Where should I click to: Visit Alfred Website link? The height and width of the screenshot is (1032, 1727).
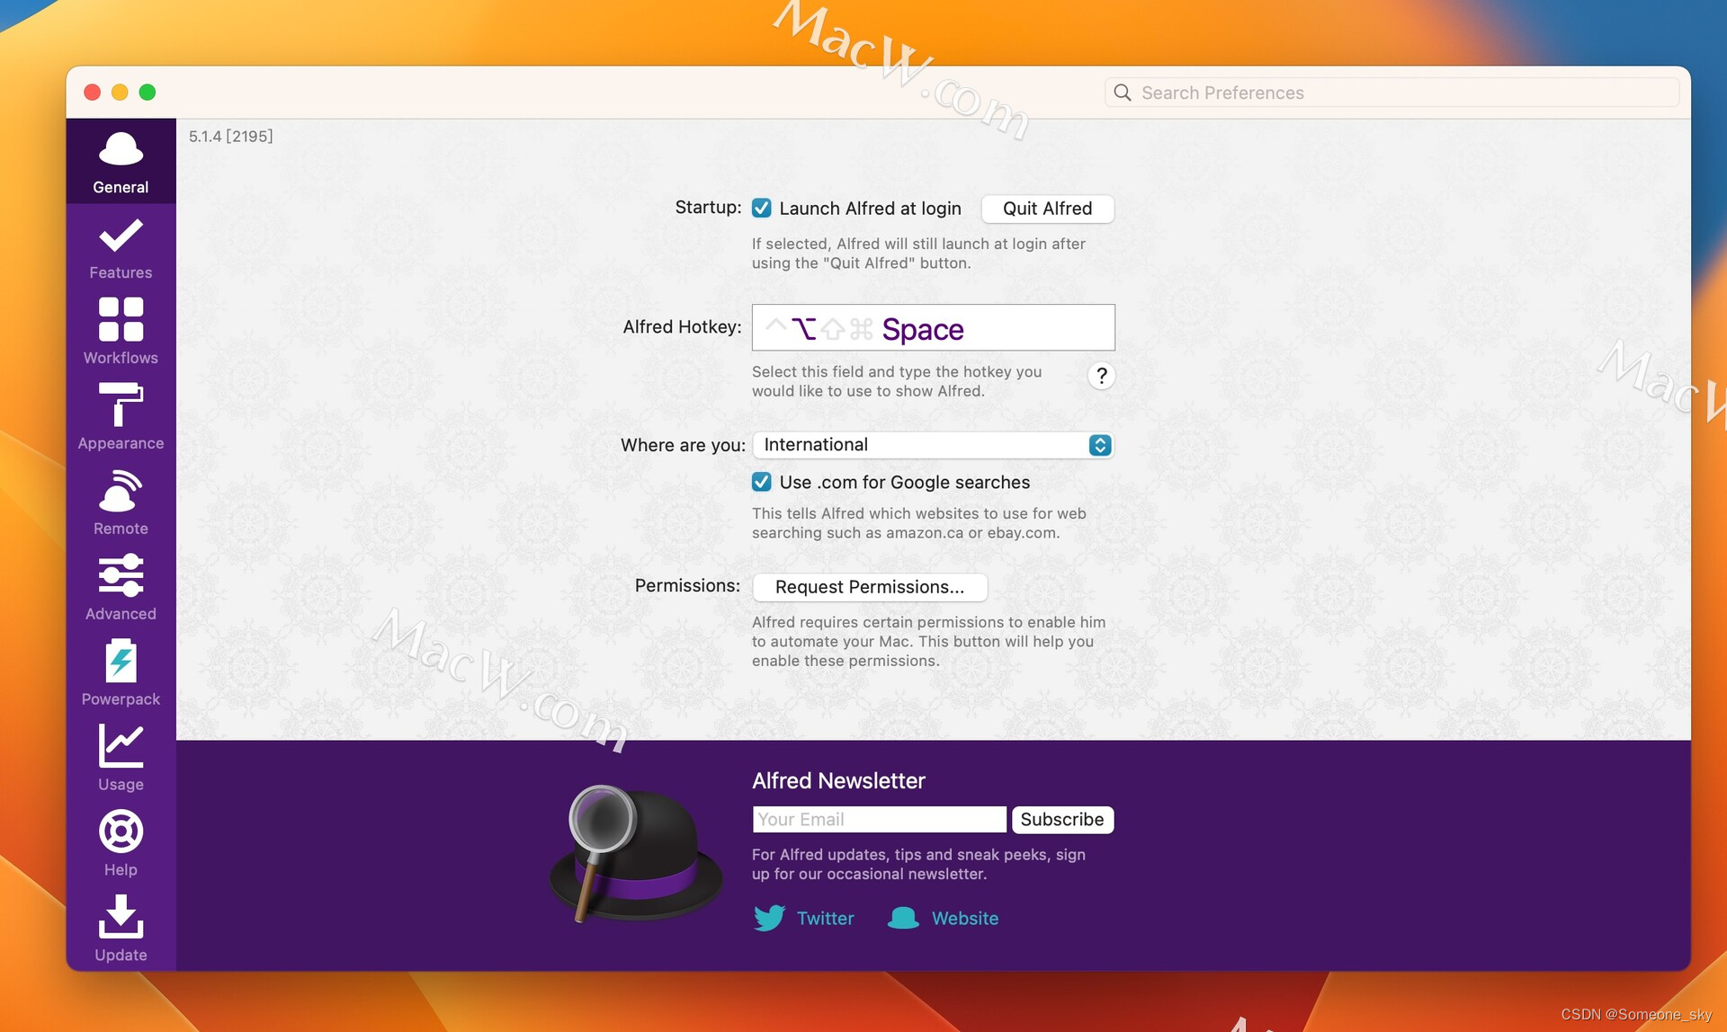pos(962,918)
